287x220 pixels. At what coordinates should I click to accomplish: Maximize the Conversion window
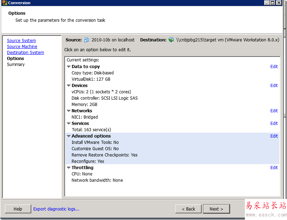point(273,2)
